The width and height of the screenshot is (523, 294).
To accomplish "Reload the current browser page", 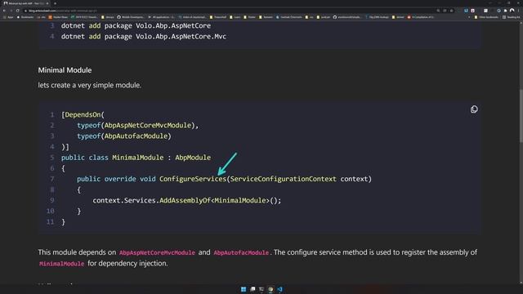I will click(18, 11).
